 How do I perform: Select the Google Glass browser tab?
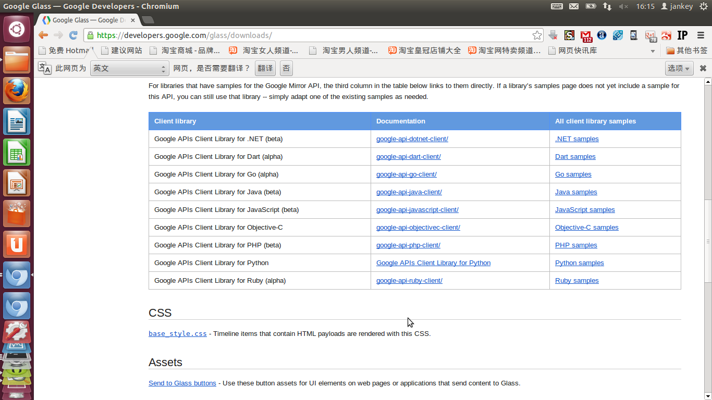(x=88, y=20)
